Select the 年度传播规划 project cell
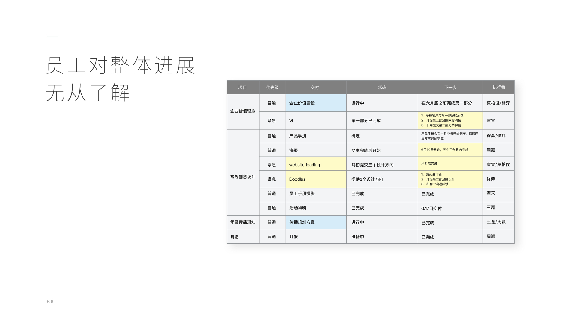Image resolution: width=576 pixels, height=324 pixels. (x=243, y=222)
